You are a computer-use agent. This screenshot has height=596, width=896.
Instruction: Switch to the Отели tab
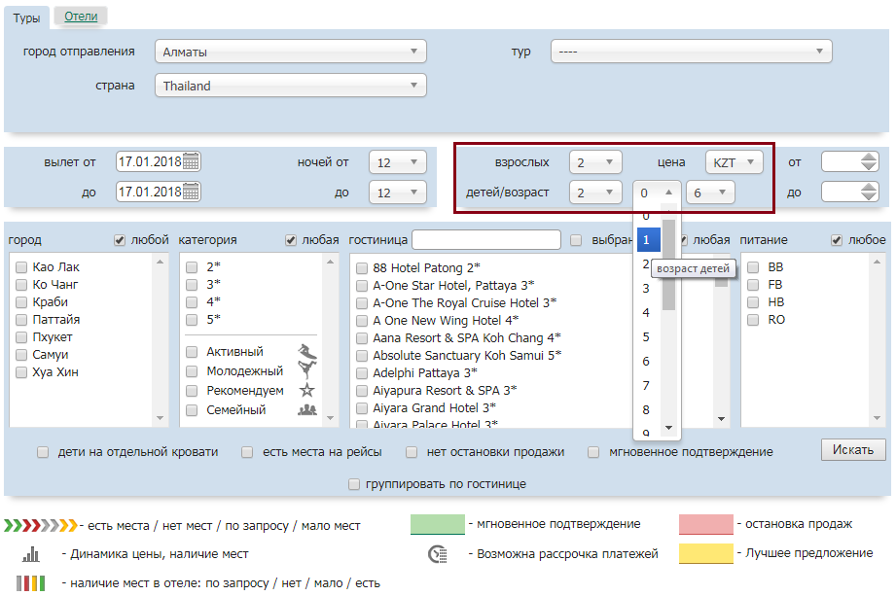point(81,17)
